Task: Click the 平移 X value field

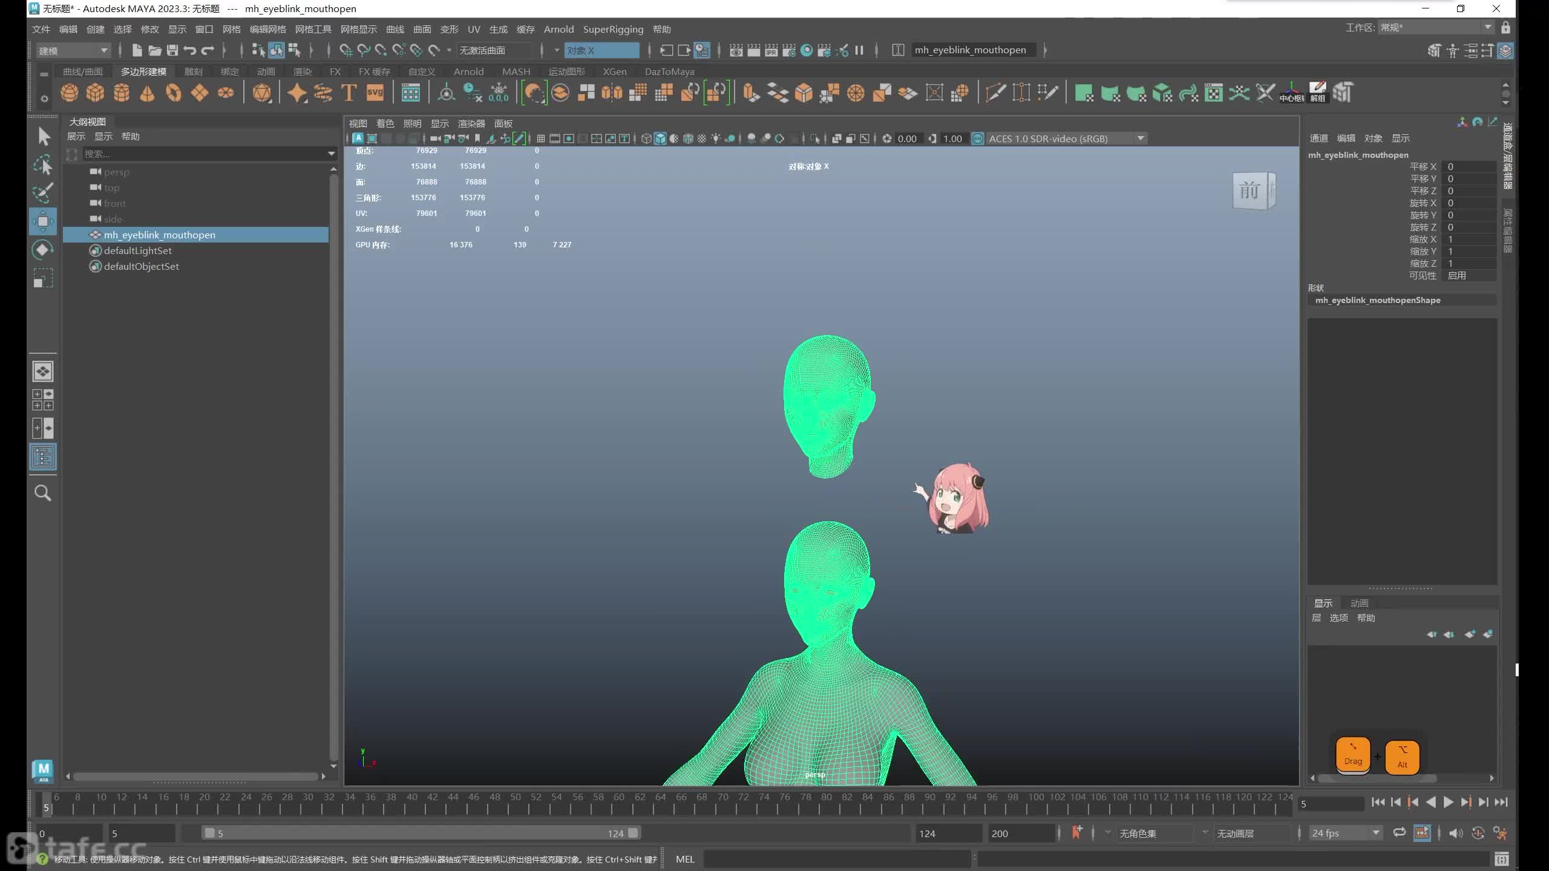Action: click(x=1469, y=167)
